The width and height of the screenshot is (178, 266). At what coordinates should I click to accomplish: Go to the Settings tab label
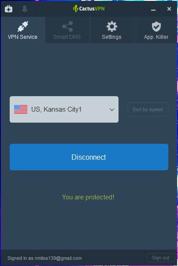click(111, 37)
